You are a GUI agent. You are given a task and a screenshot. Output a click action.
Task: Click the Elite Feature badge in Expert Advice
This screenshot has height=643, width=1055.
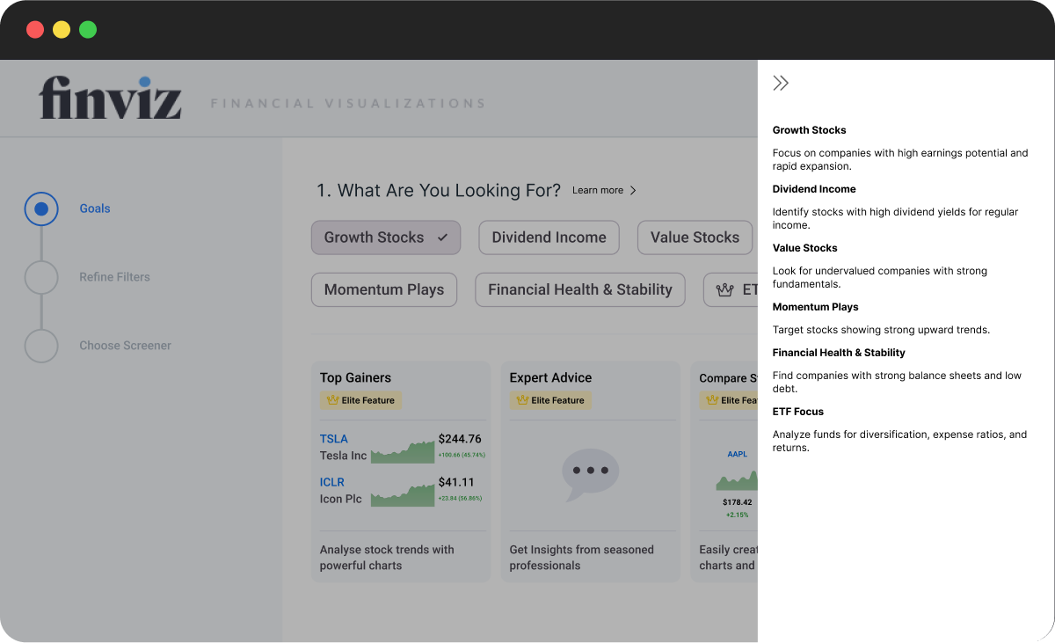click(x=550, y=400)
